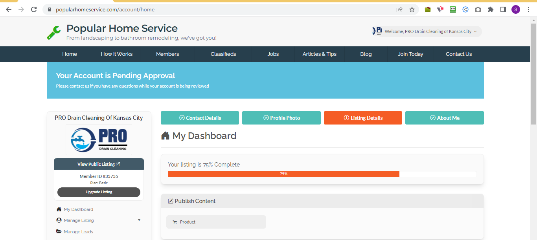Open Classifieds in the nav bar
The image size is (537, 240).
[x=223, y=54]
